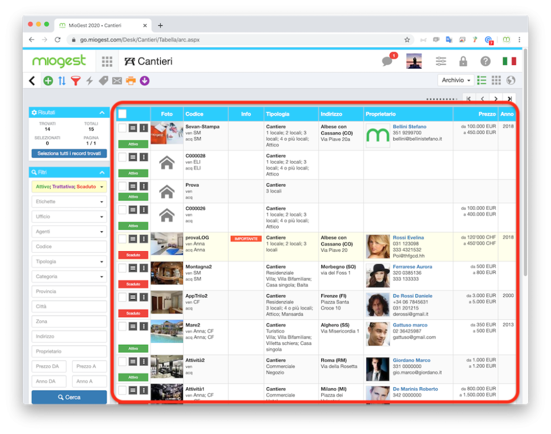This screenshot has height=434, width=551.
Task: Toggle the select-all checkbox in table header
Action: pyautogui.click(x=122, y=114)
